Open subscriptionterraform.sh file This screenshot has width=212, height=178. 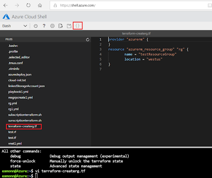pos(25,115)
